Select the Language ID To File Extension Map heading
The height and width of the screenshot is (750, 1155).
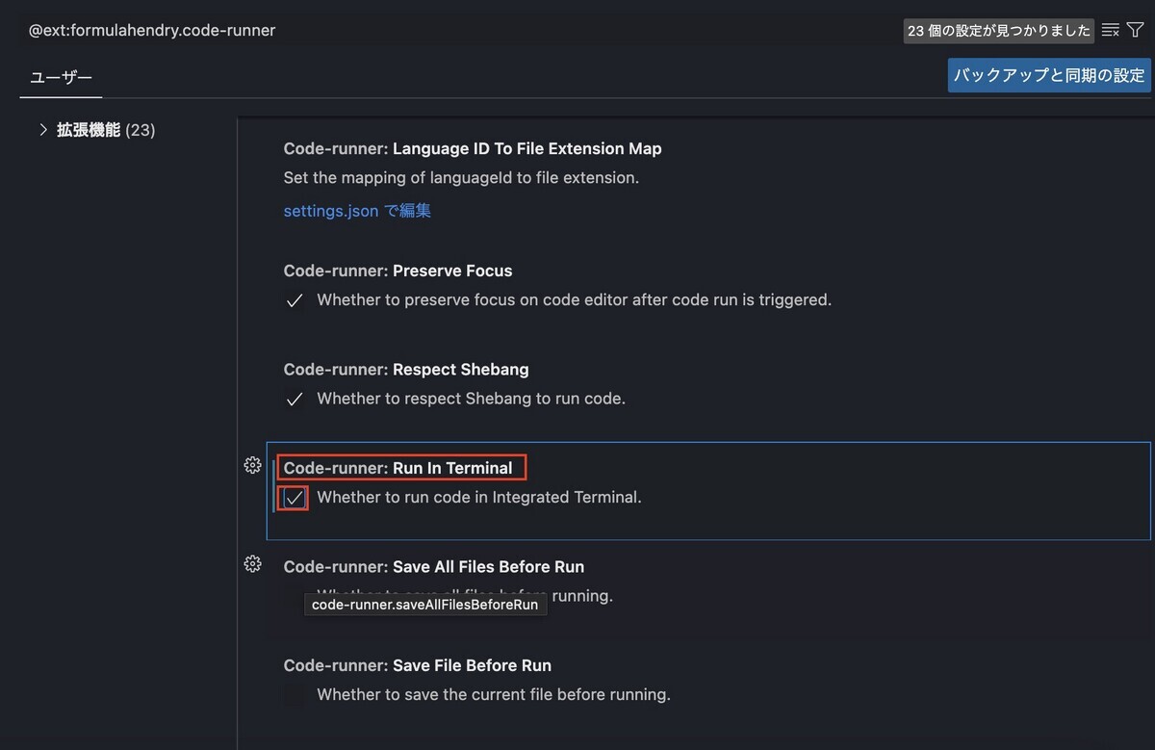click(472, 148)
